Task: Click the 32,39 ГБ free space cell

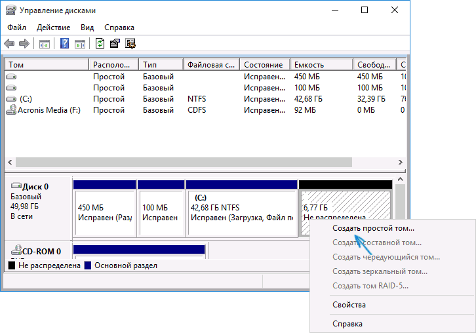Action: point(371,99)
